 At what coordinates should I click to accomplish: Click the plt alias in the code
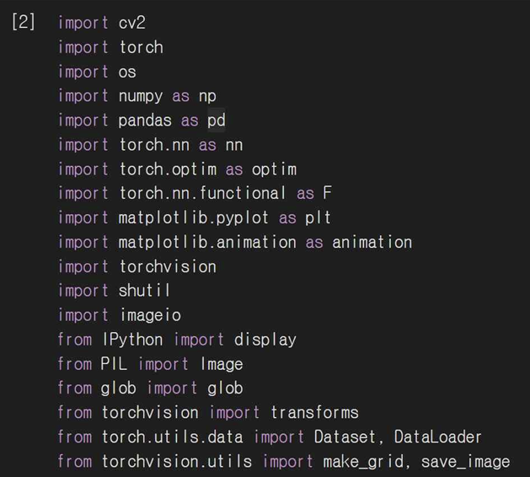(318, 218)
